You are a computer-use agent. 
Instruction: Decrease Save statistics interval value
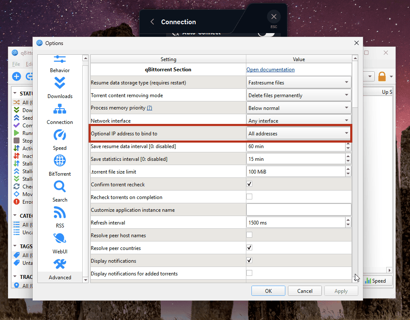[x=348, y=161]
